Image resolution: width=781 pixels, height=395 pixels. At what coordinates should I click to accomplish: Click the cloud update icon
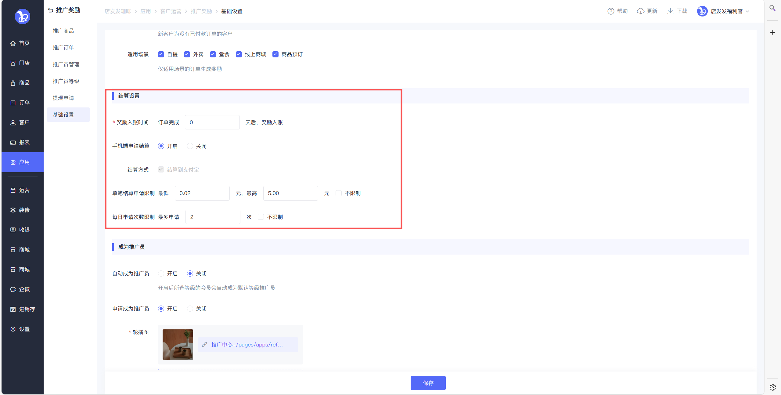640,11
